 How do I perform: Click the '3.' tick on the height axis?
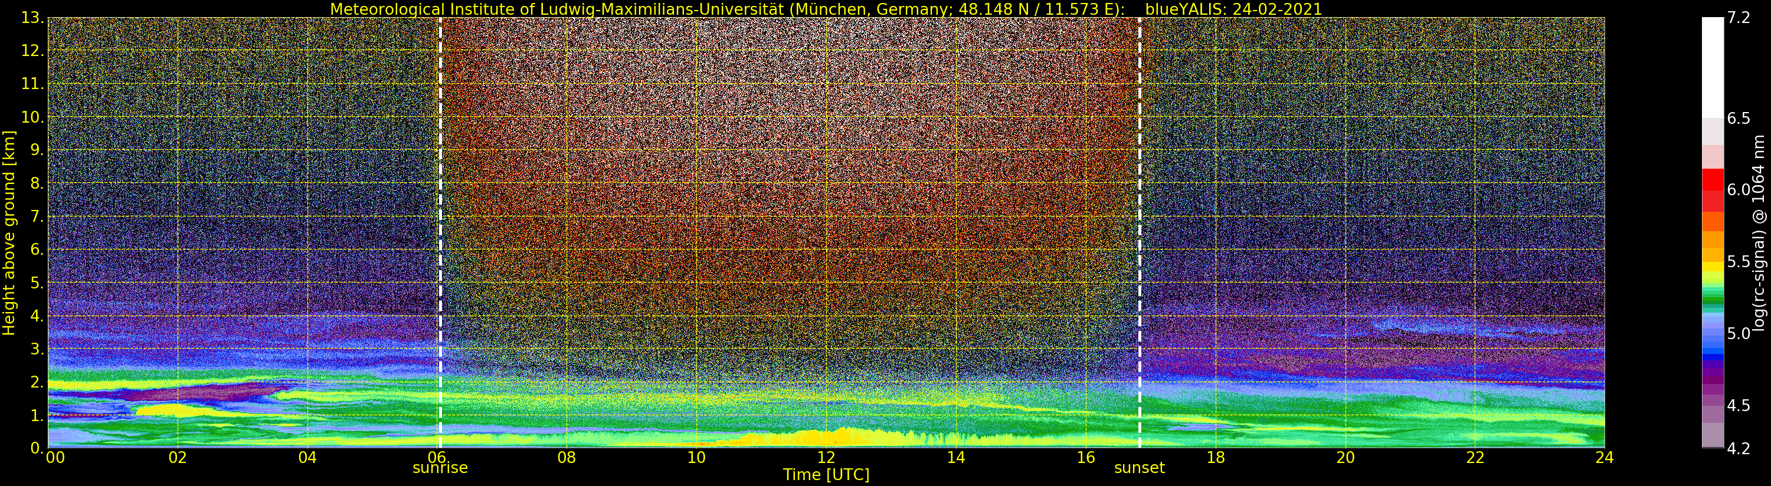click(x=38, y=349)
